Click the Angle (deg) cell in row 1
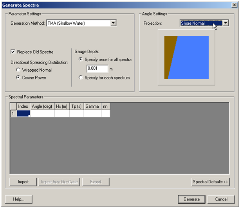This screenshot has width=240, height=208. click(x=42, y=114)
